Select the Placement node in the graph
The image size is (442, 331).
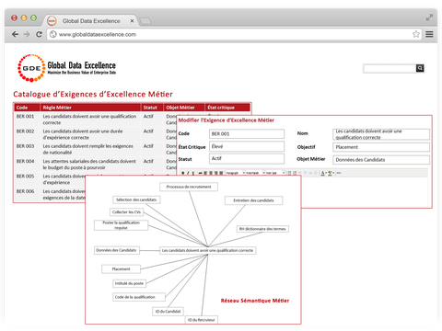click(121, 269)
